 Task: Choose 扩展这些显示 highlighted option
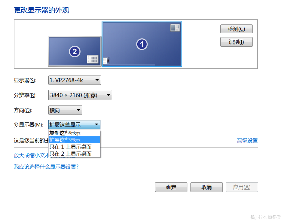[74, 140]
